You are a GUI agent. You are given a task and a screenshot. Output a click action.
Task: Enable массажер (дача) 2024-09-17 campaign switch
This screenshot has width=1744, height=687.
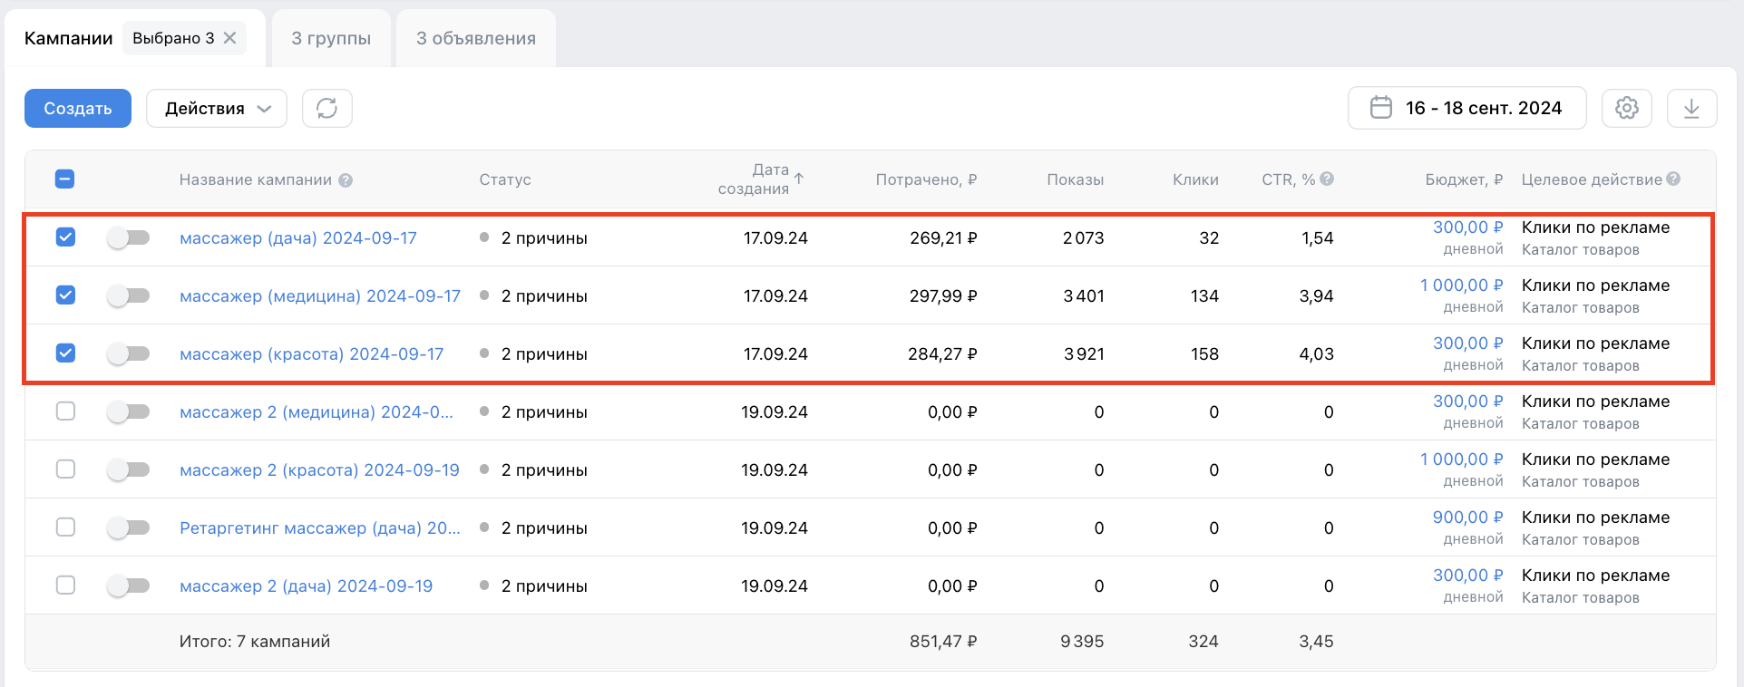click(x=128, y=238)
